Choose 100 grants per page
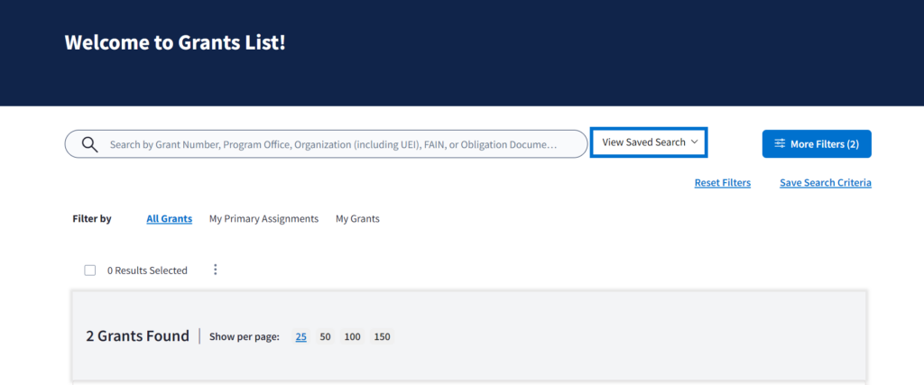Viewport: 924px width, 385px height. [x=352, y=336]
